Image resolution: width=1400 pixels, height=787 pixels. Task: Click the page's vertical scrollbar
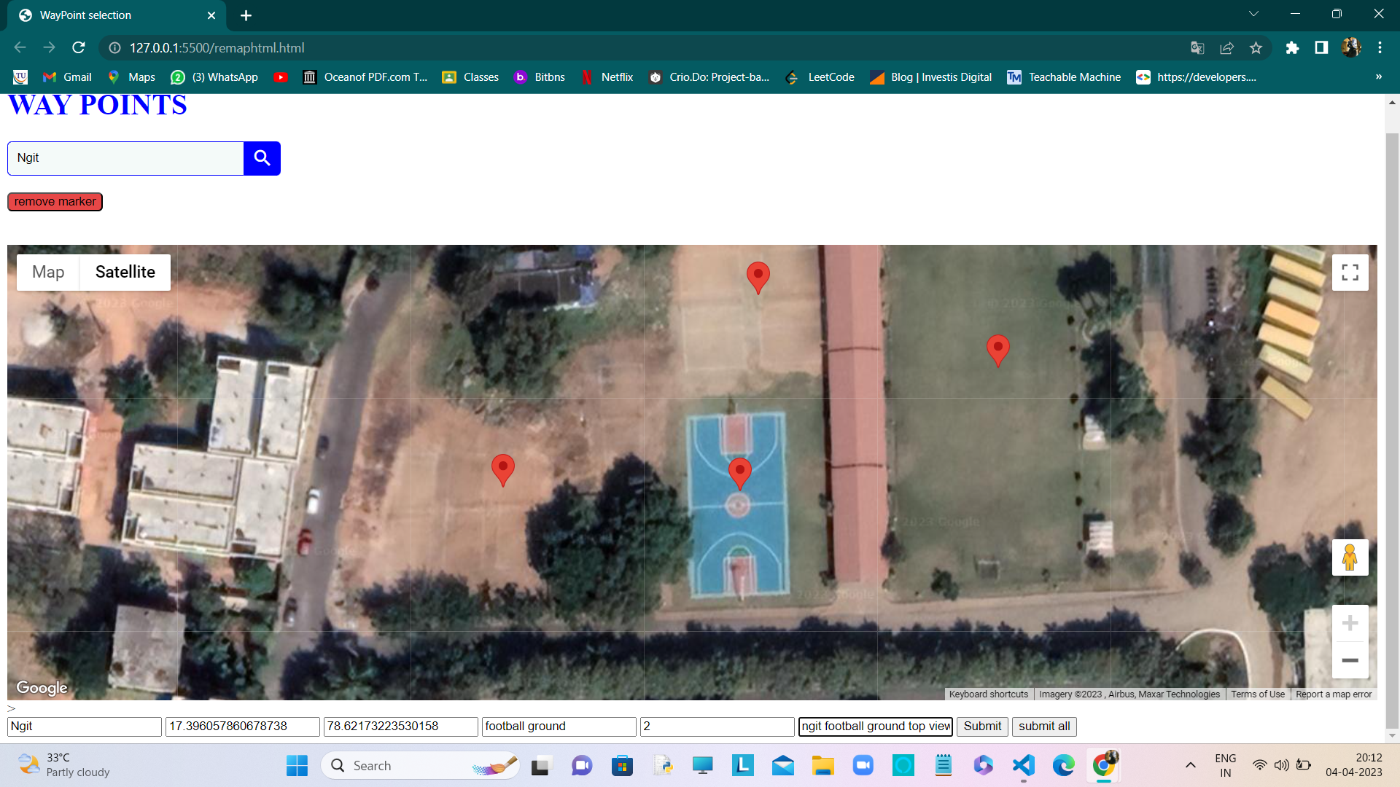[1392, 430]
